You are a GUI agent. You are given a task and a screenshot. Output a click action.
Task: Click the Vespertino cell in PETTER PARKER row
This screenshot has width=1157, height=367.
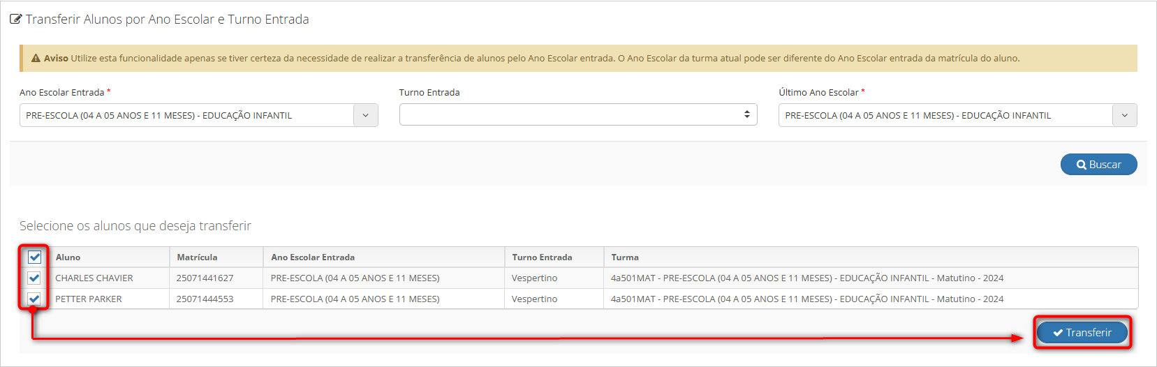click(x=534, y=299)
